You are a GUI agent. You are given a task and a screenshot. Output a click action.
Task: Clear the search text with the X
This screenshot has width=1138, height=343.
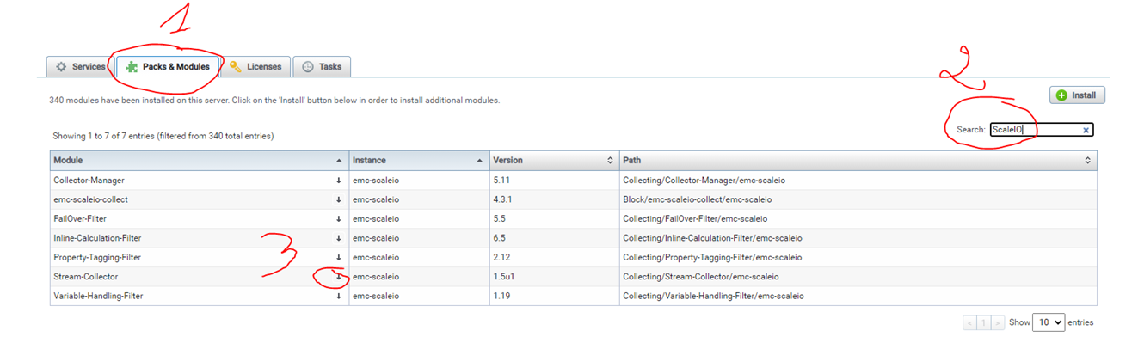point(1086,130)
